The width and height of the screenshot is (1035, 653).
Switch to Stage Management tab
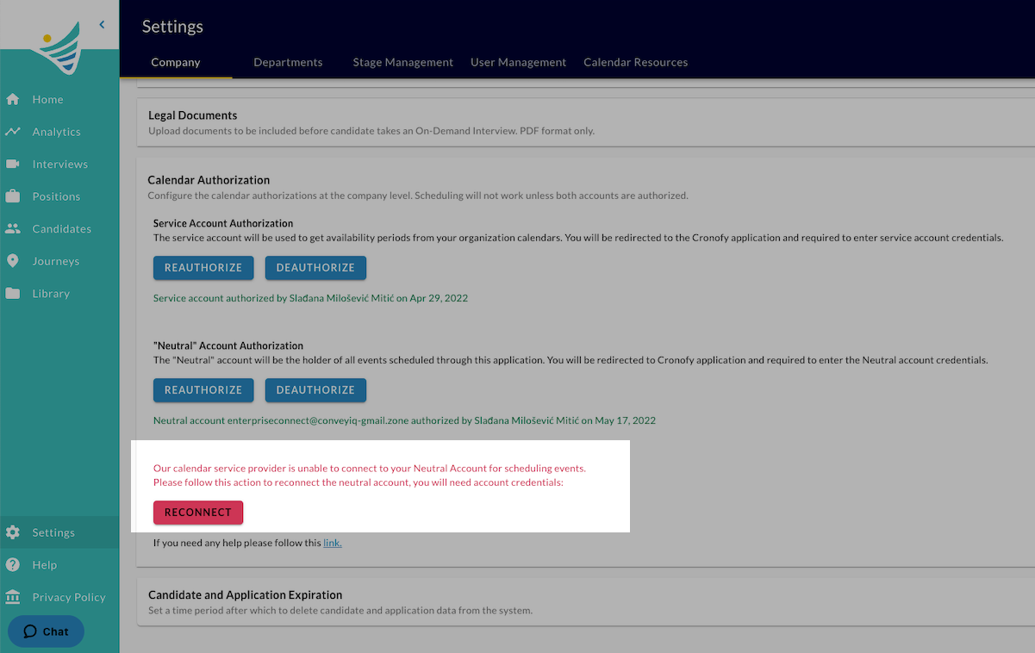tap(403, 62)
